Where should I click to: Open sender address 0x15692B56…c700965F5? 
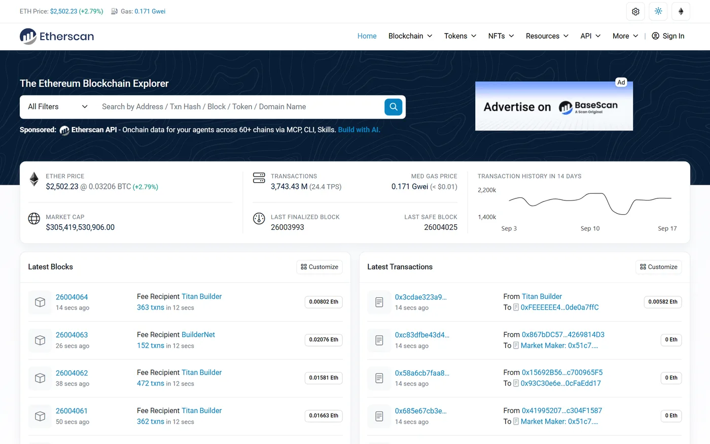pos(562,372)
